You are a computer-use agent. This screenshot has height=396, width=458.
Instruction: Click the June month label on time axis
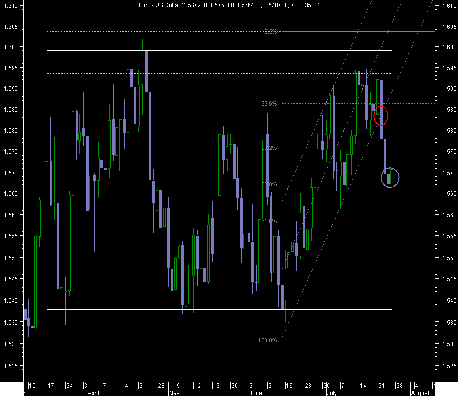coord(256,393)
